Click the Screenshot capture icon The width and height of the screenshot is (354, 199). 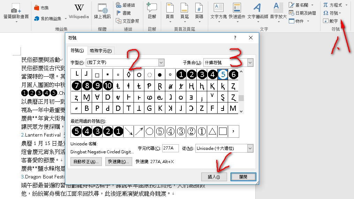tap(16, 11)
